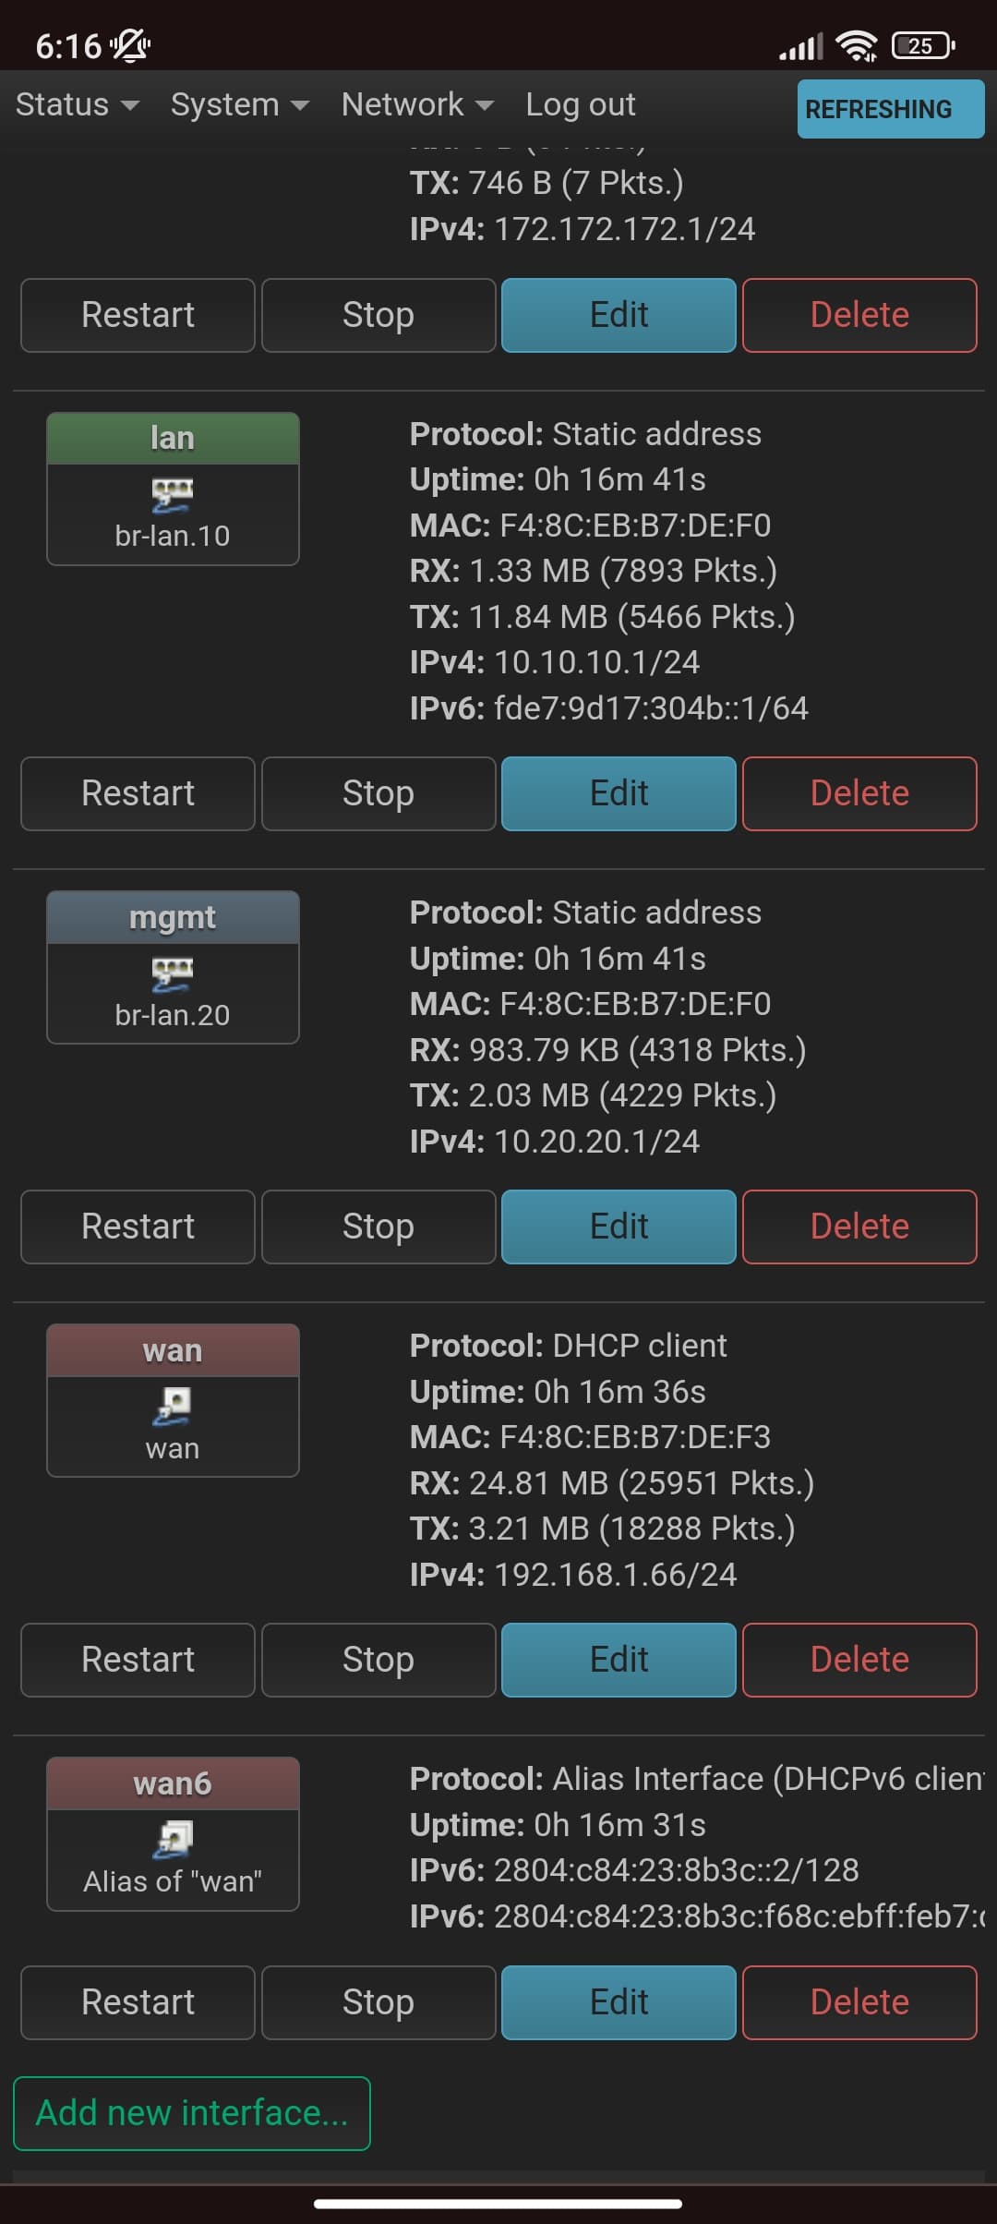The image size is (997, 2224).
Task: Click the wan interface device icon
Action: pyautogui.click(x=173, y=1404)
